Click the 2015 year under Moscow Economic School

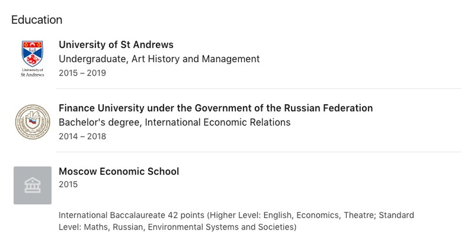pyautogui.click(x=68, y=185)
